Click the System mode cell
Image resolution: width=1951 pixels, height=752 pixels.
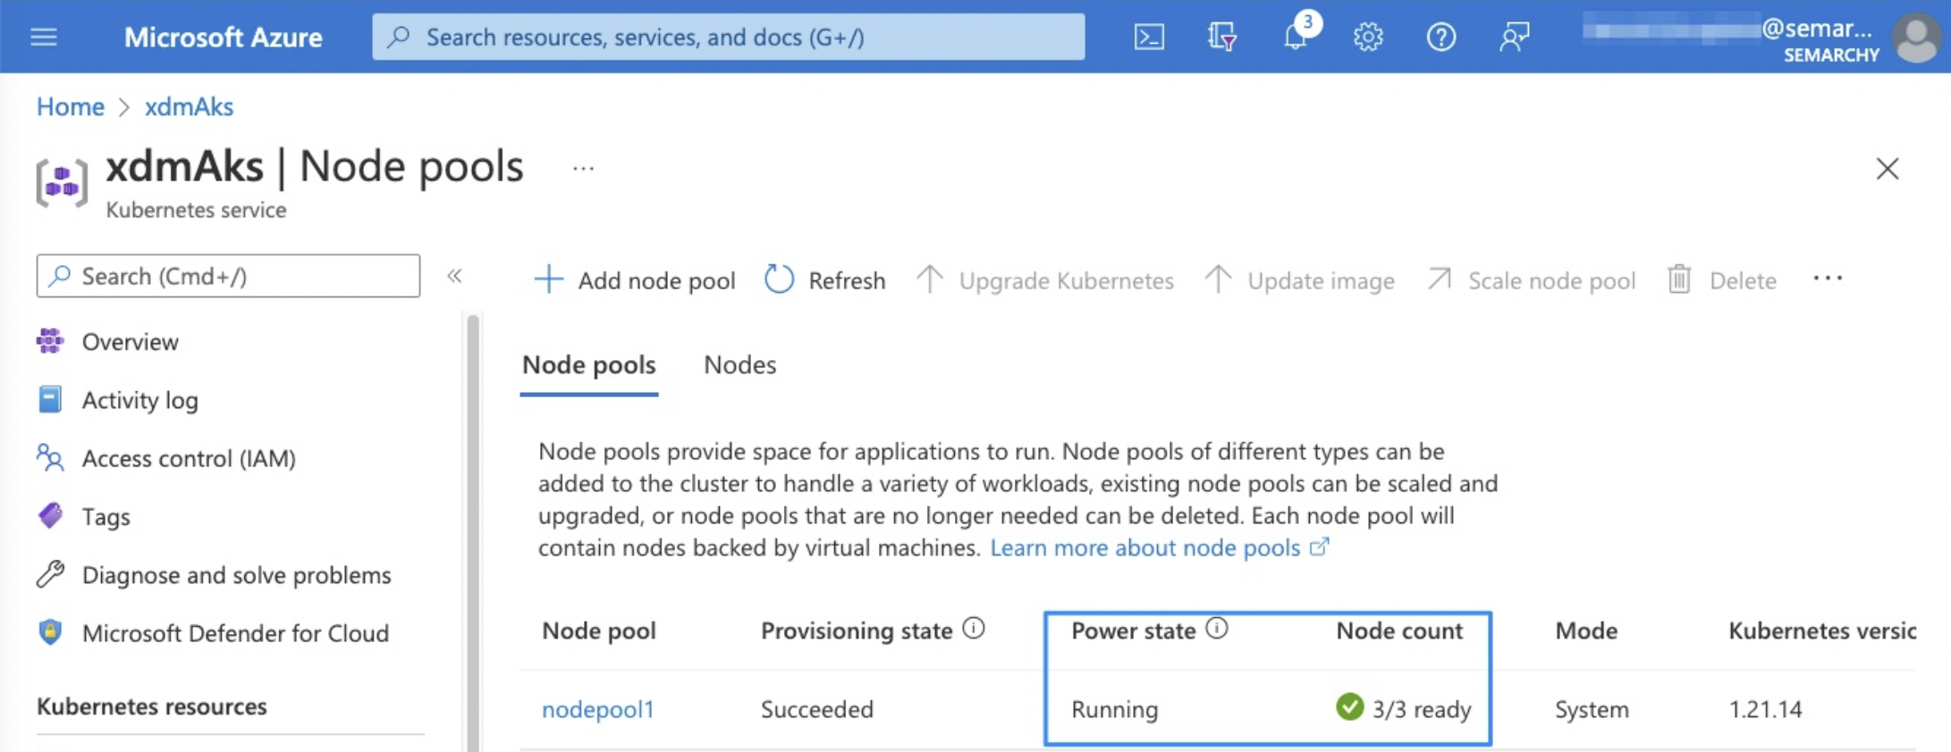[x=1592, y=709]
